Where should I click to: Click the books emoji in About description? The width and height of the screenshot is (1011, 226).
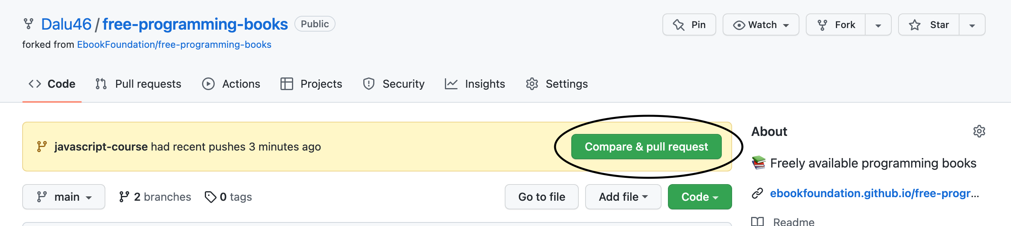(759, 163)
